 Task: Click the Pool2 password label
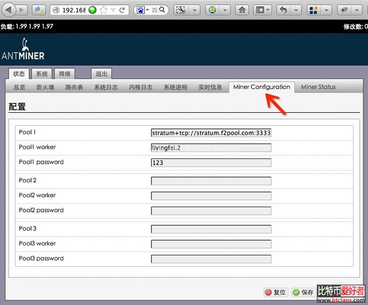[41, 210]
